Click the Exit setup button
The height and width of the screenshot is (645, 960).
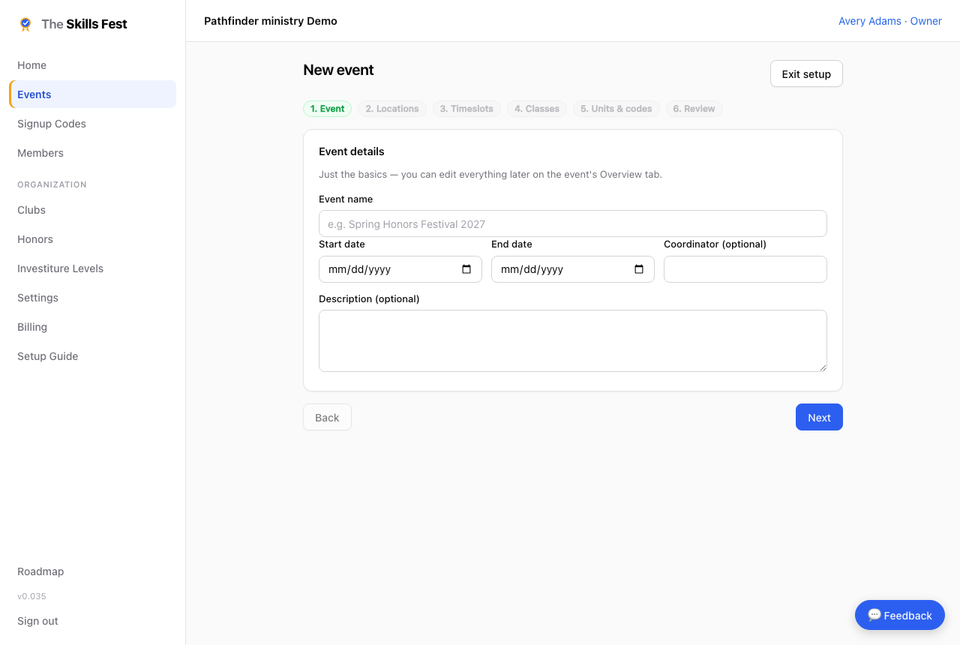coord(806,73)
